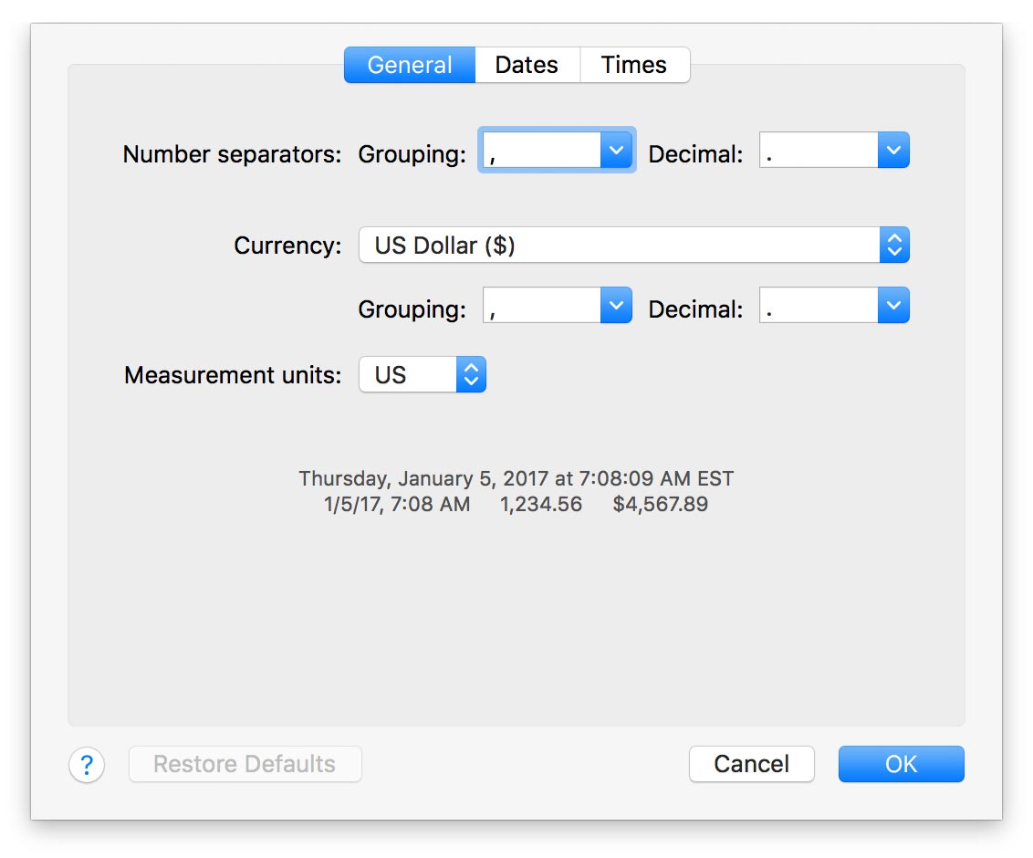Click the $4,567.89 currency sample
This screenshot has height=858, width=1033.
(x=660, y=504)
